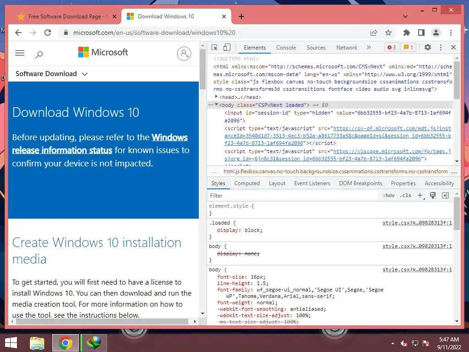
Task: Bookmark this page with the star icon
Action: (x=388, y=33)
